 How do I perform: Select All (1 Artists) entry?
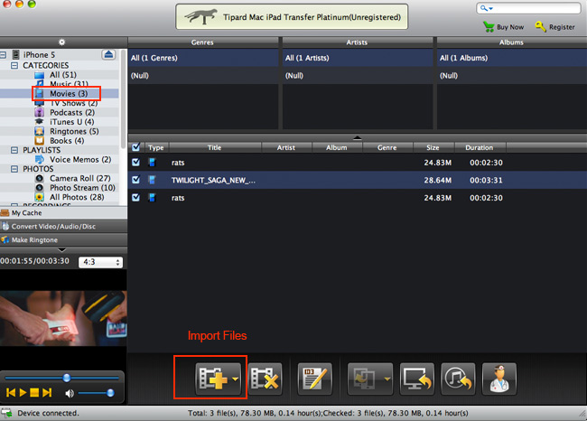358,58
